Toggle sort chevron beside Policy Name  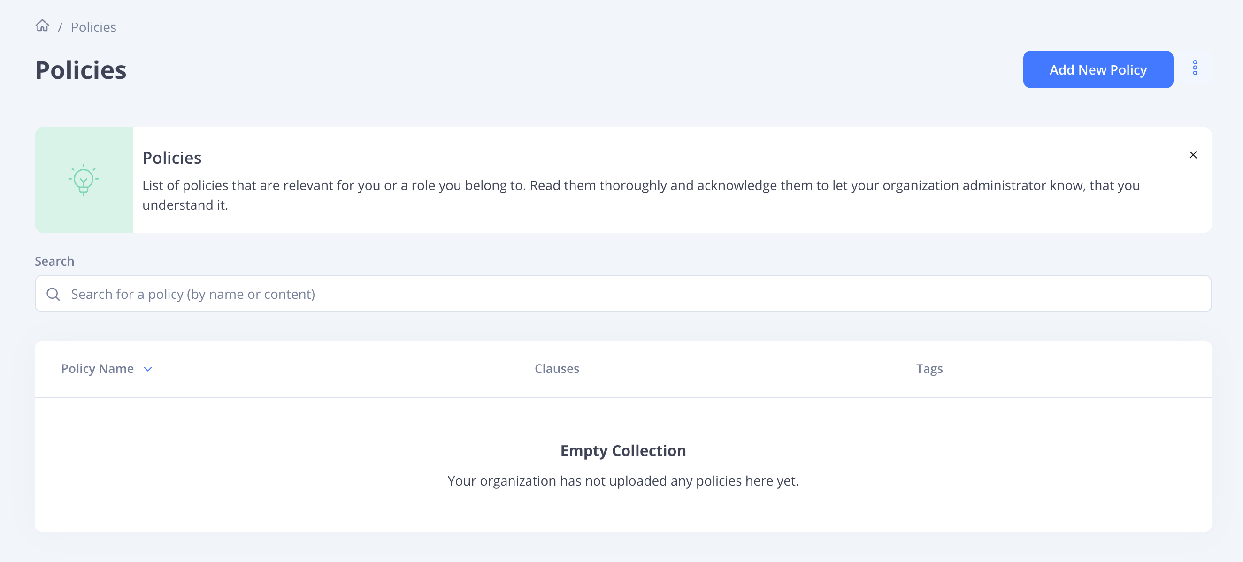pyautogui.click(x=148, y=369)
